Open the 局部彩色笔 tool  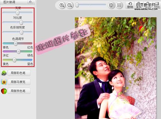19,73
